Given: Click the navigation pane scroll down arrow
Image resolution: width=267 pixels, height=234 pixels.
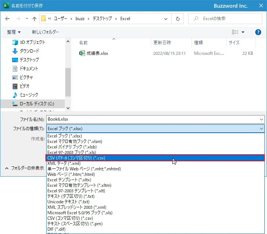Looking at the screenshot, I should click(x=68, y=108).
